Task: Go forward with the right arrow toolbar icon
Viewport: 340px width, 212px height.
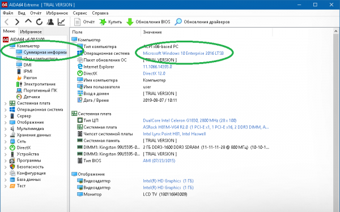Action: [x=18, y=22]
